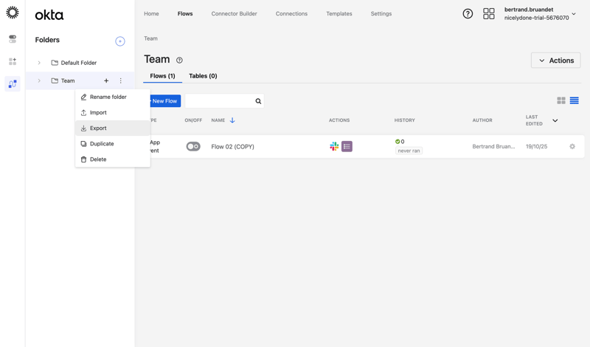The height and width of the screenshot is (347, 590).
Task: Open Settings in top navigation
Action: (381, 13)
